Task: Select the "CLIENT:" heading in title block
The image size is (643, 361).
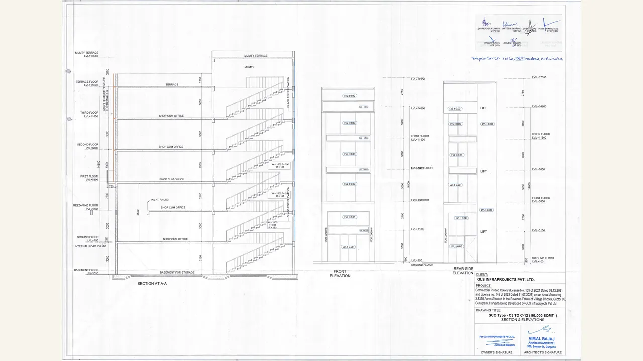Action: coord(481,275)
